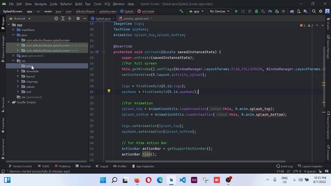Screen dimensions: 331x186
Task: Open the app run configuration dropdown
Action: pyautogui.click(x=197, y=11)
